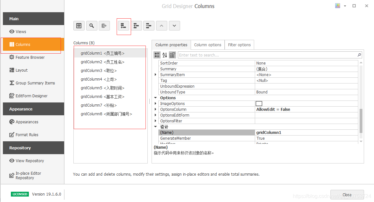Click property grid scroll-up arrow
This screenshot has width=374, height=202.
[x=361, y=63]
